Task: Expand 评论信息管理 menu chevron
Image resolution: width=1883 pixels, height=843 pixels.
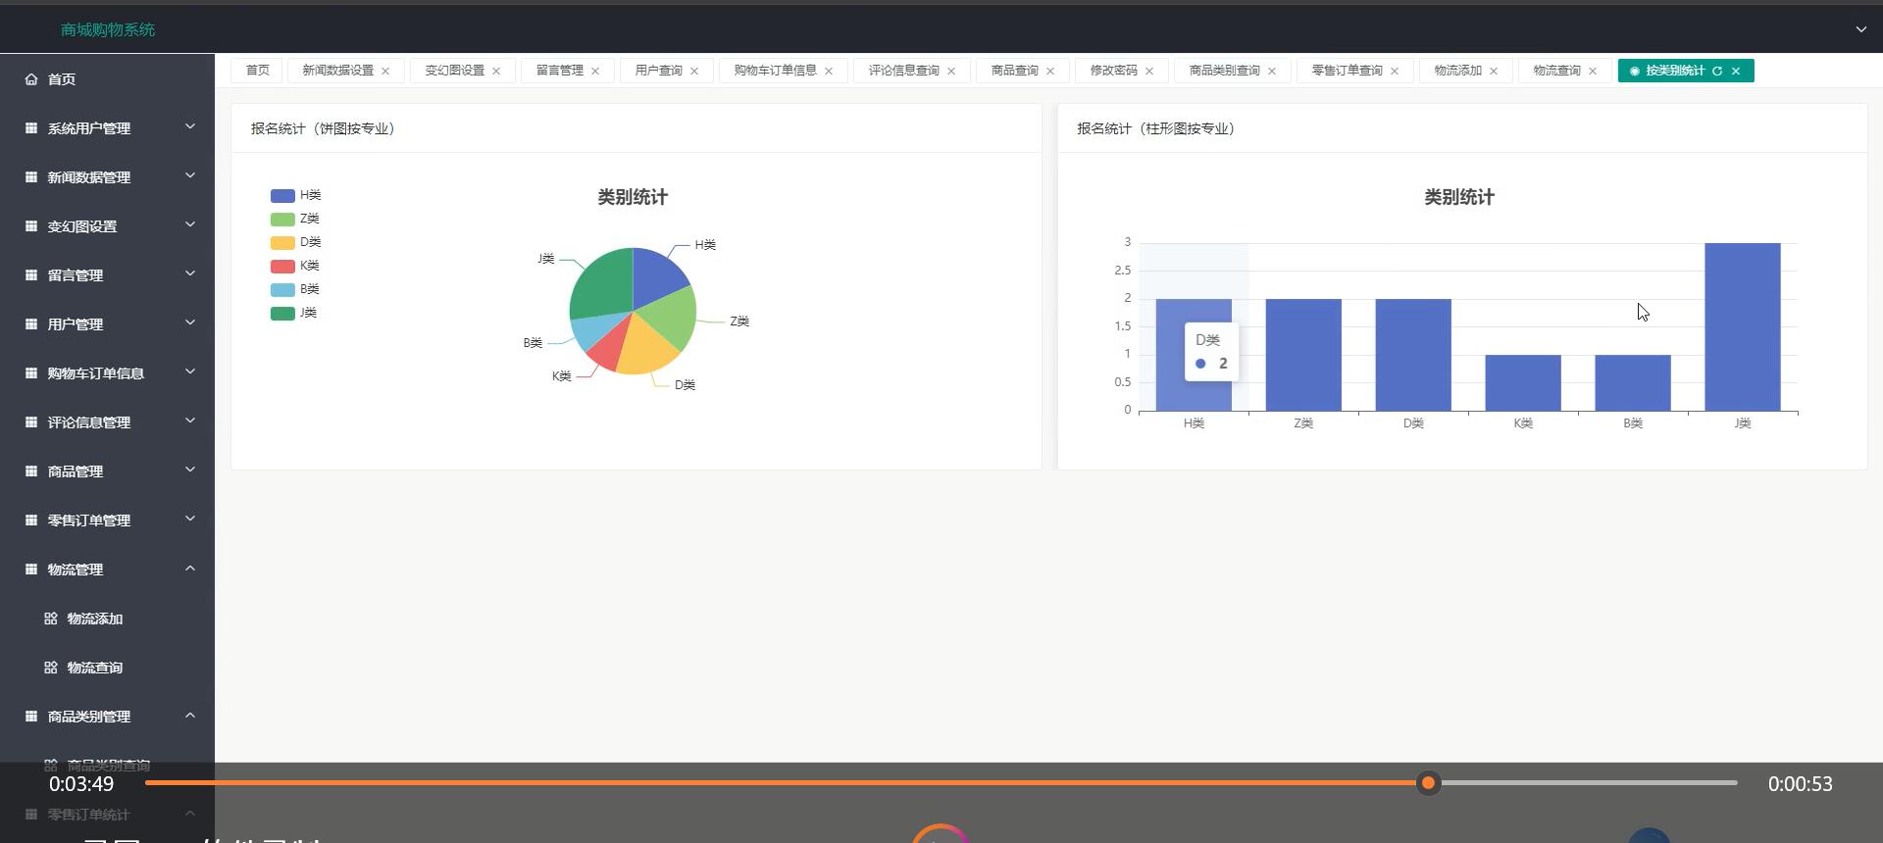Action: 190,421
